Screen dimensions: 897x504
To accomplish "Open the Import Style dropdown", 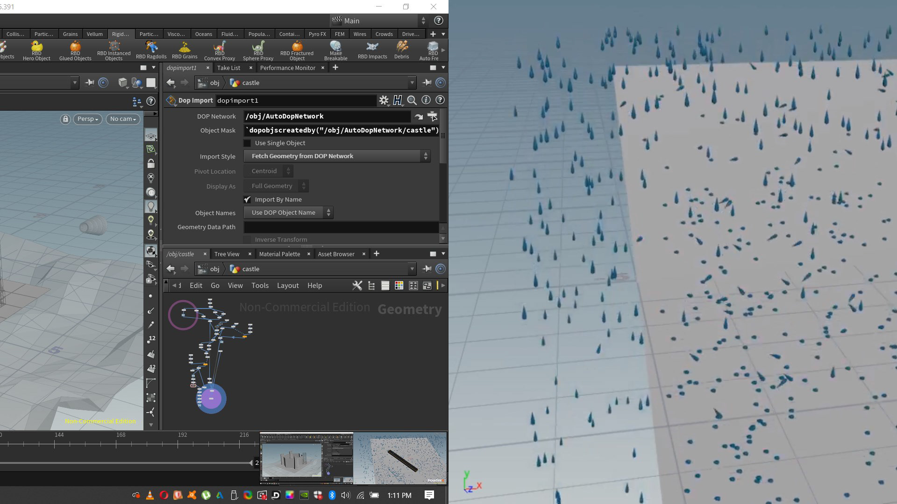I will pos(336,156).
